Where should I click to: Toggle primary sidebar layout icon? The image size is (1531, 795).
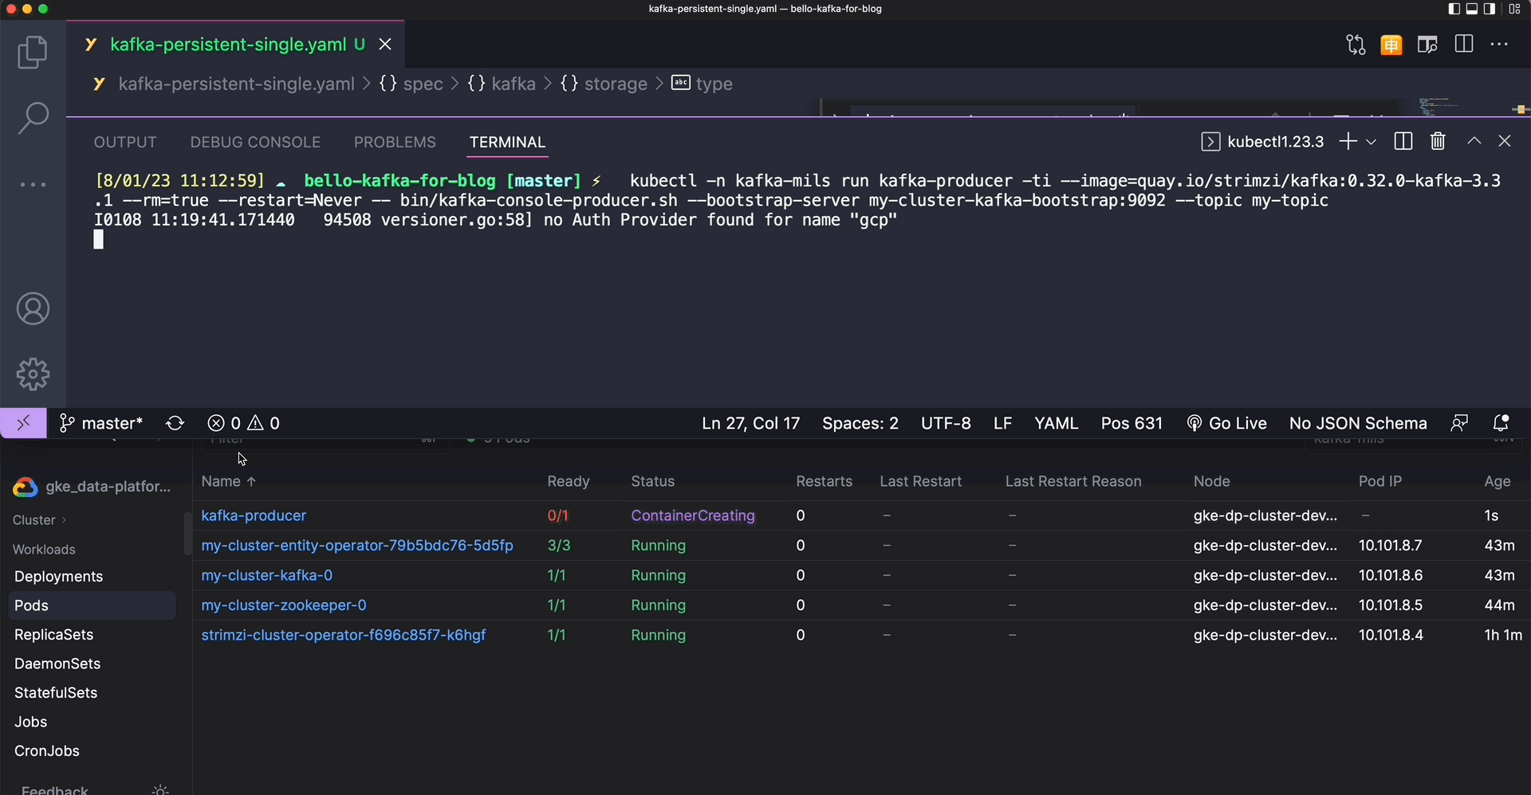[x=1454, y=9]
